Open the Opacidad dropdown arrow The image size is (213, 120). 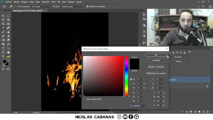coord(189,57)
